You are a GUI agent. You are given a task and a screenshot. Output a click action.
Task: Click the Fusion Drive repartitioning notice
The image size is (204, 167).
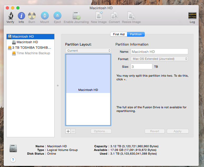pyautogui.click(x=151, y=109)
